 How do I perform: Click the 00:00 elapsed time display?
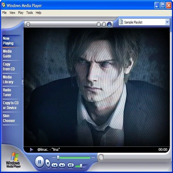point(163,150)
